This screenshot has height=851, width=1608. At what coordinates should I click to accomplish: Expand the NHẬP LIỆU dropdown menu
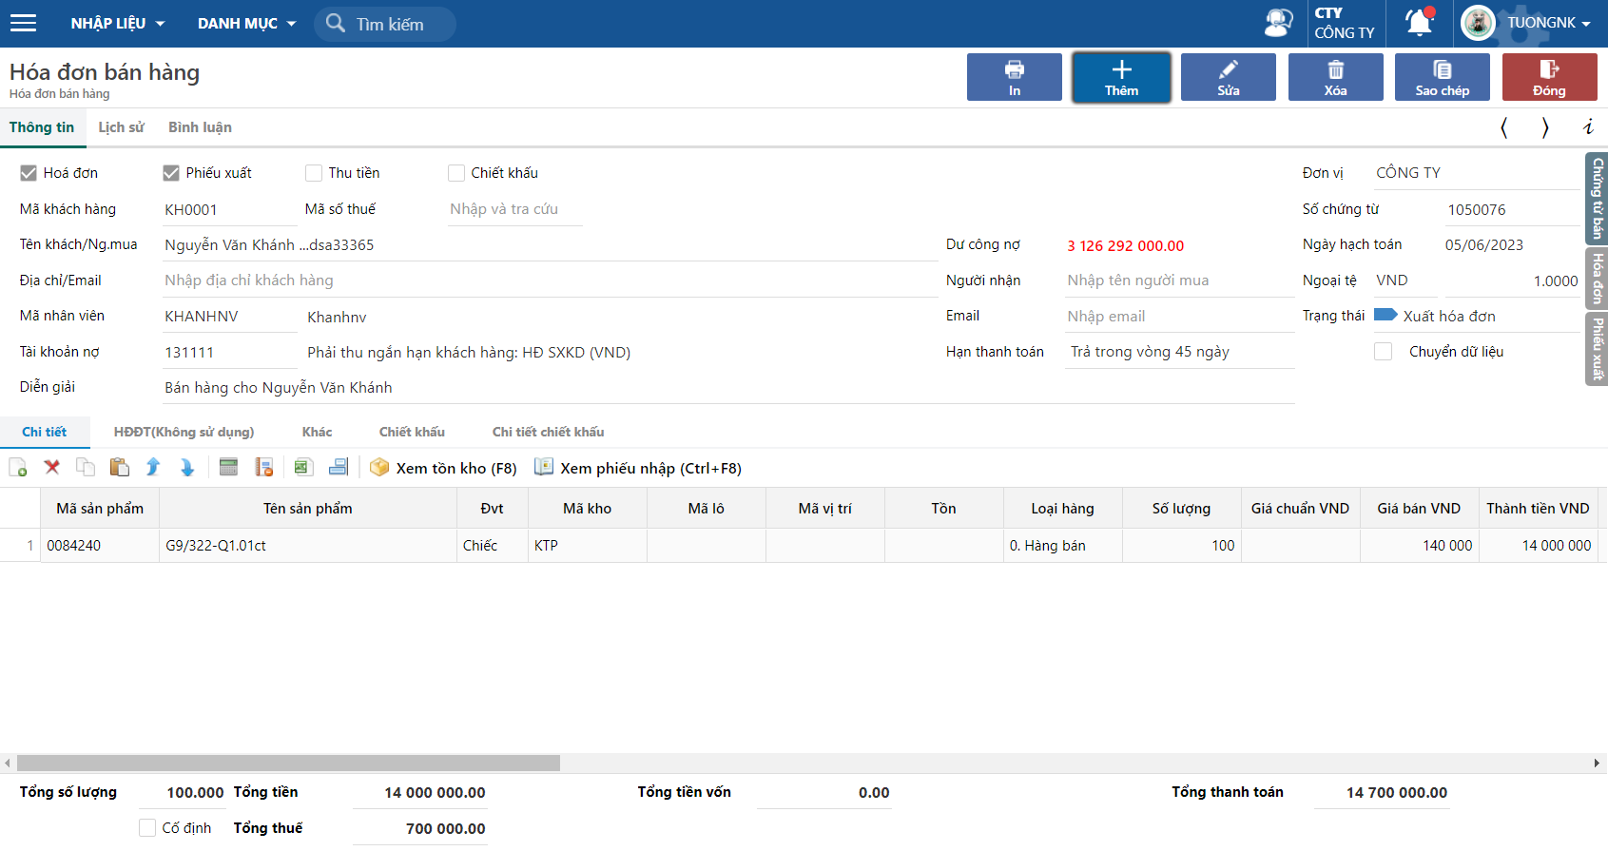tap(117, 24)
